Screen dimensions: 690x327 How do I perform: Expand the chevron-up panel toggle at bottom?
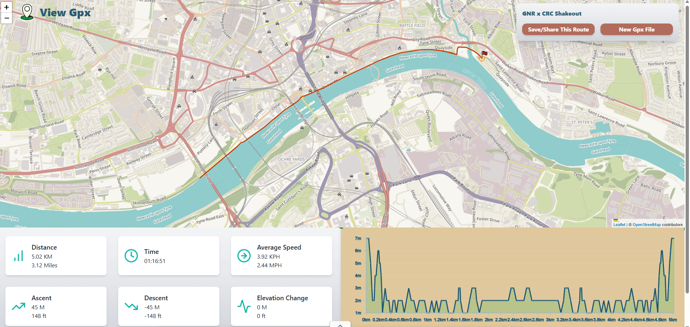tap(340, 325)
